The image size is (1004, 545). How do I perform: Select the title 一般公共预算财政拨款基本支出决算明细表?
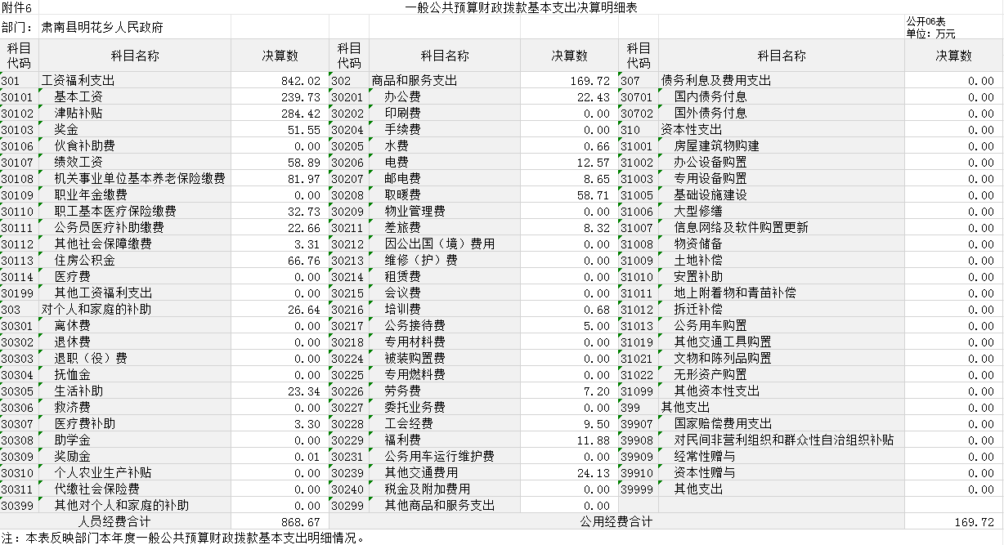point(521,7)
